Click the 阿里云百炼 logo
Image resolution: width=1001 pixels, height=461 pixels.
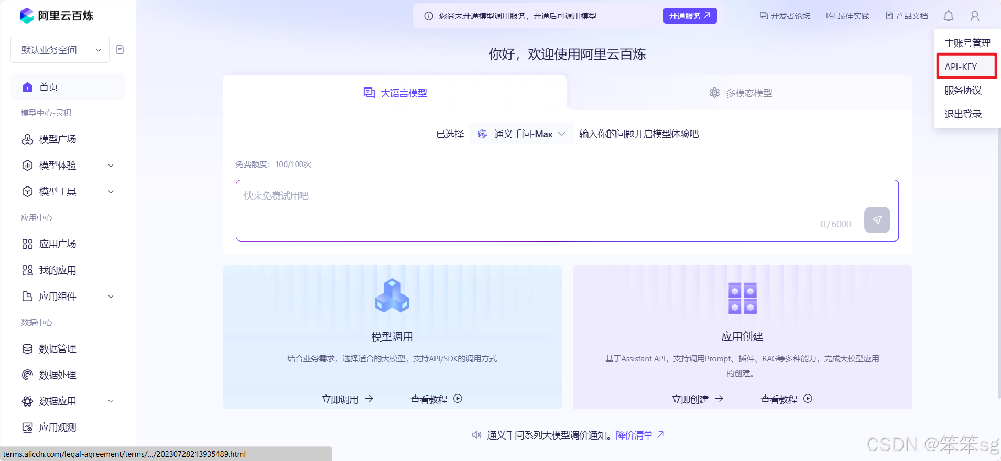click(x=56, y=16)
